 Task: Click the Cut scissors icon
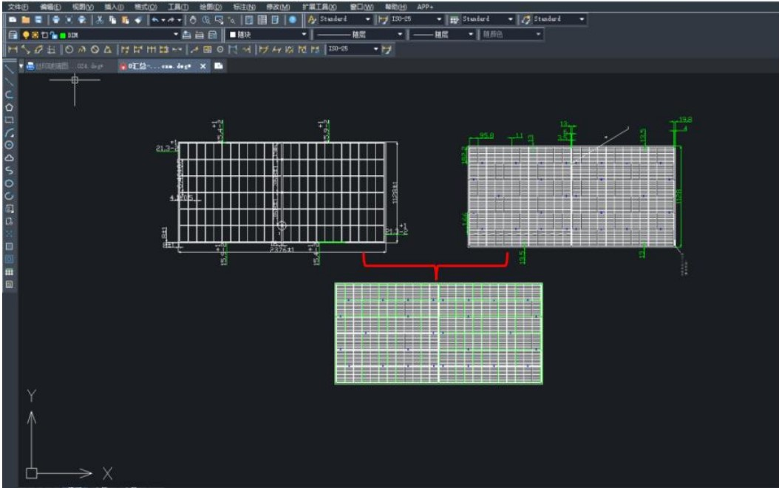99,19
